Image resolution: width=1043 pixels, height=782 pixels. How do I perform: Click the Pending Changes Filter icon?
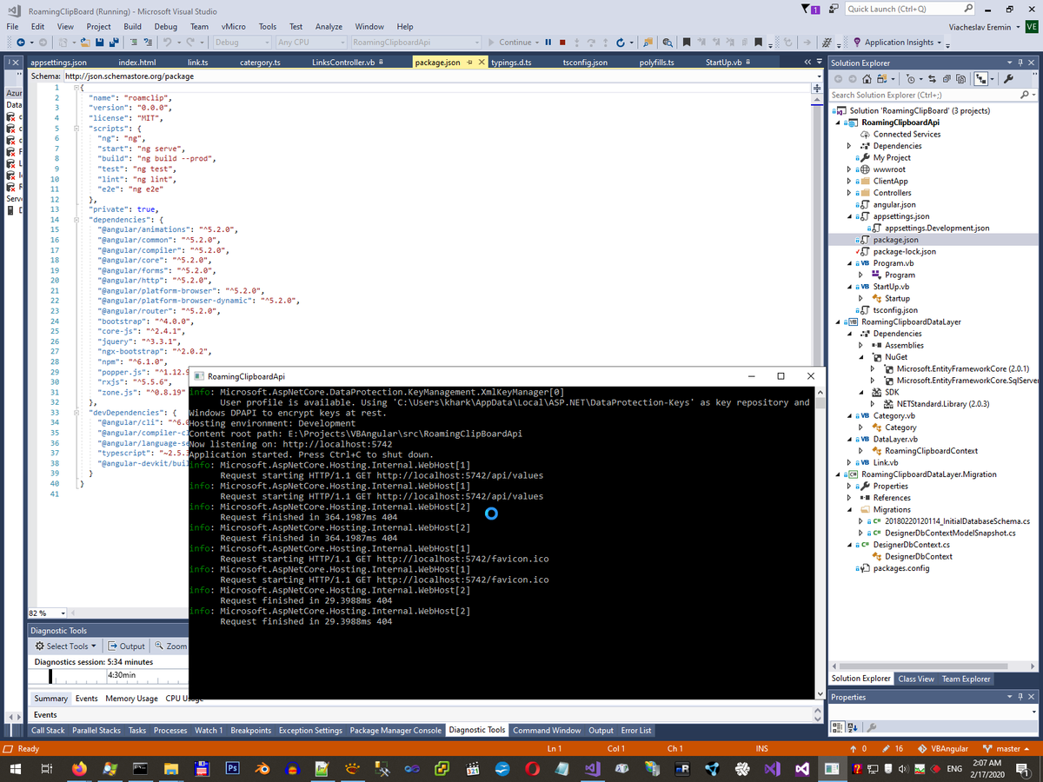point(911,78)
